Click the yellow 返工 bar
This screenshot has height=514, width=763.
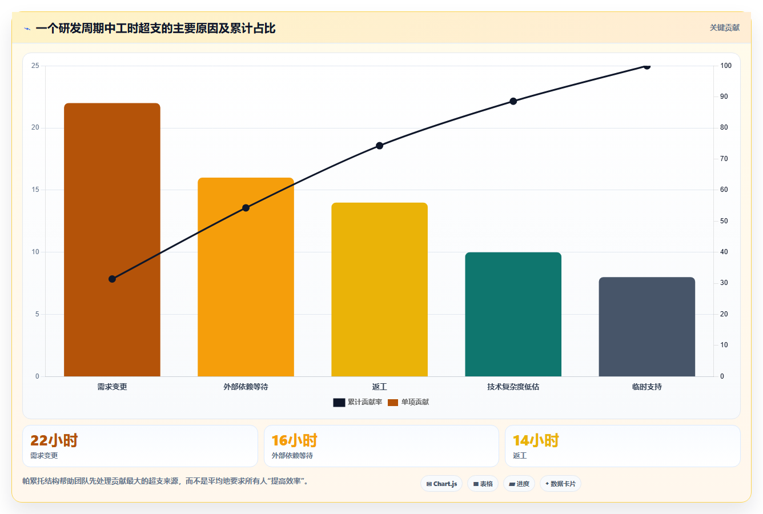click(x=379, y=290)
